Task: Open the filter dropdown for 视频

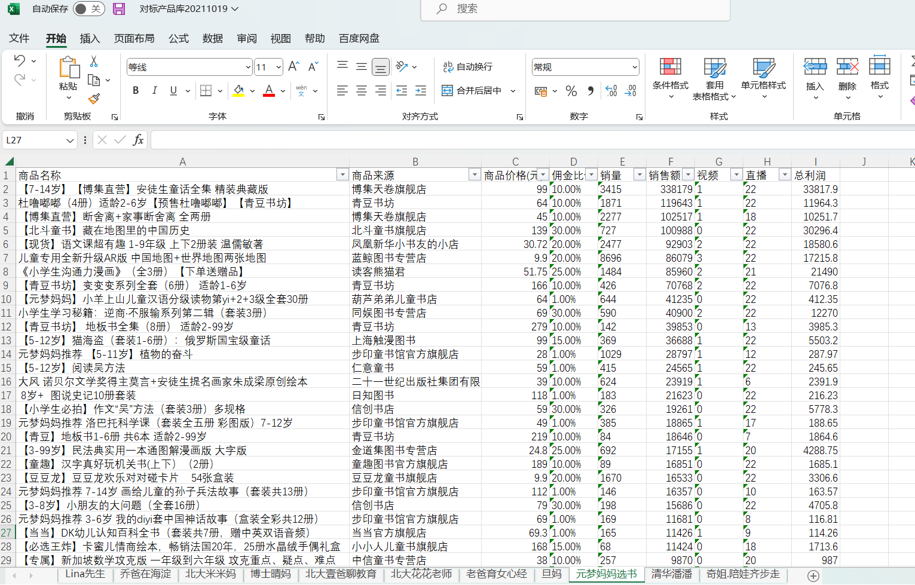Action: 736,174
